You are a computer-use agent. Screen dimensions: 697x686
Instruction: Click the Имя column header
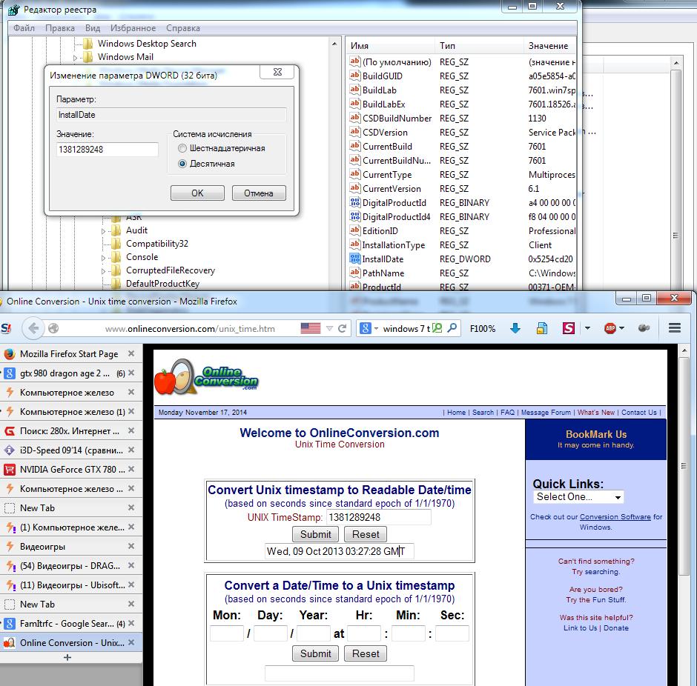click(390, 46)
